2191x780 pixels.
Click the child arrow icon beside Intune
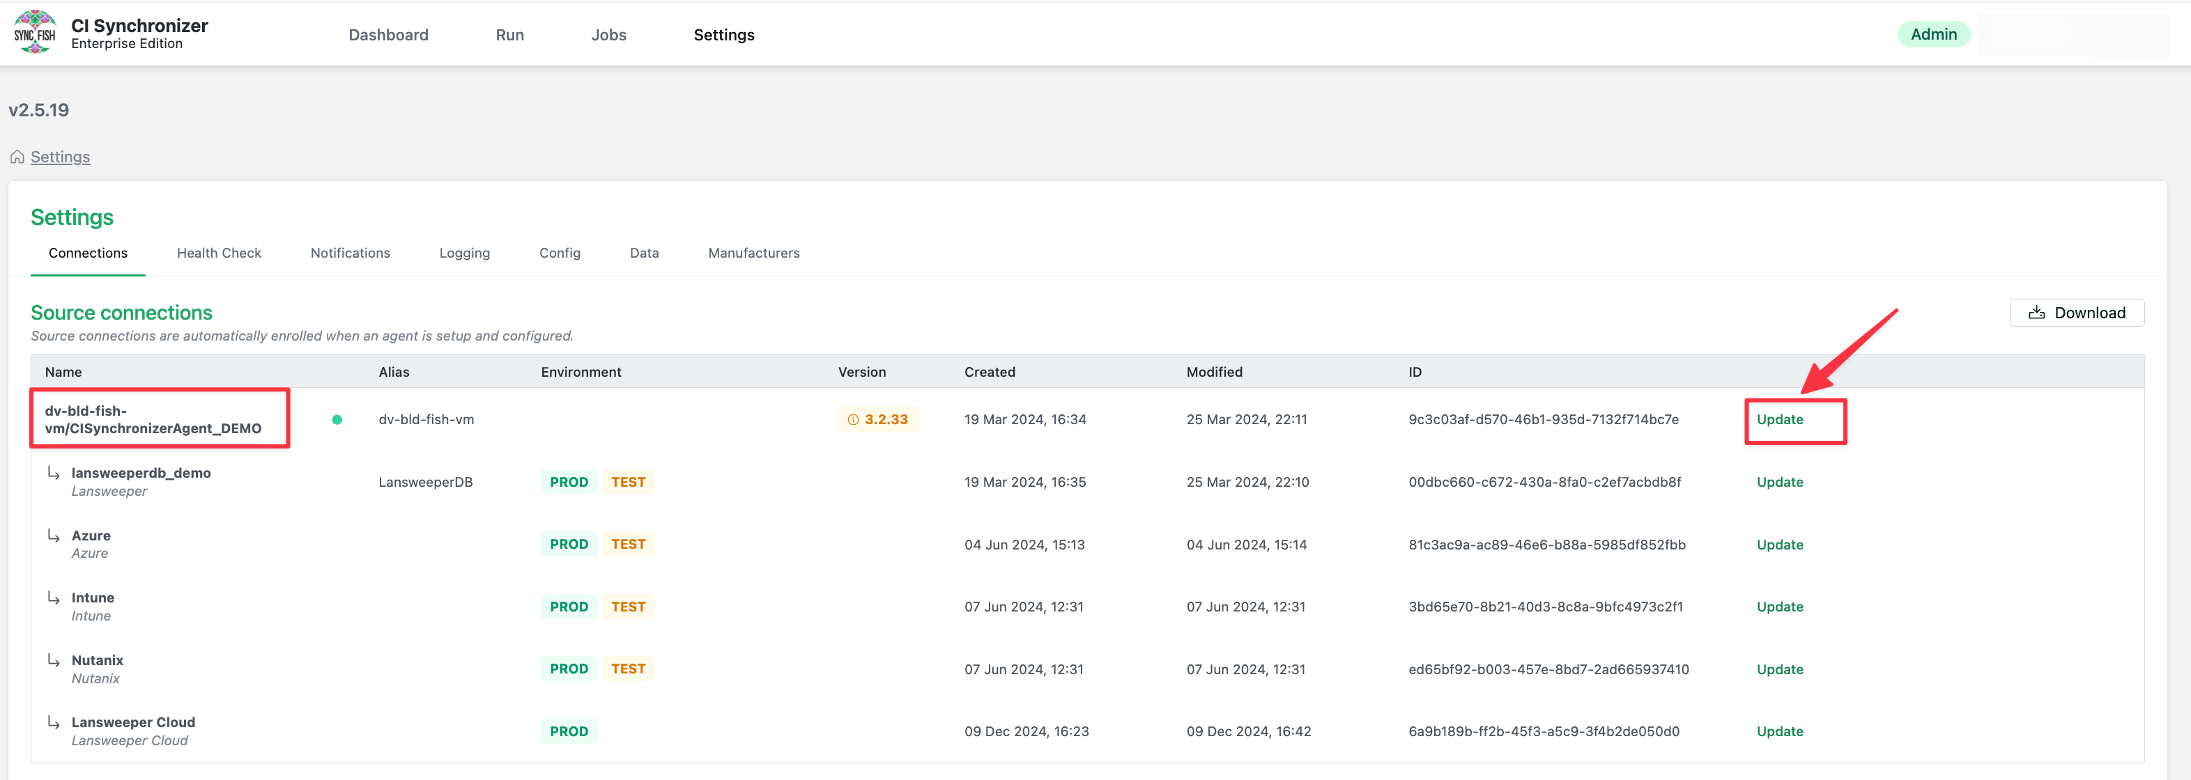(x=54, y=598)
